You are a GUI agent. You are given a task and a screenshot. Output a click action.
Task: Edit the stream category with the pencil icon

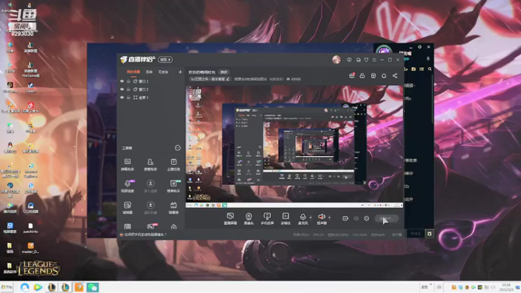pos(227,79)
